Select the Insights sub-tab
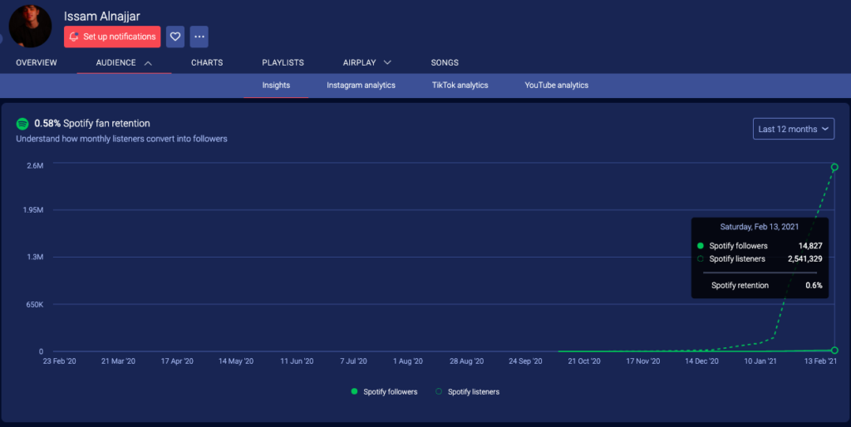 tap(276, 86)
